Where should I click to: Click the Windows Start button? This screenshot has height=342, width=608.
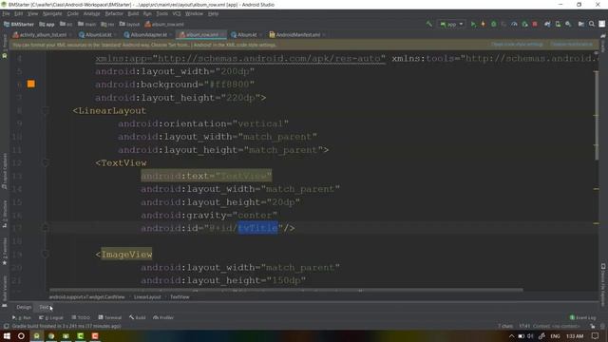[x=7, y=335]
